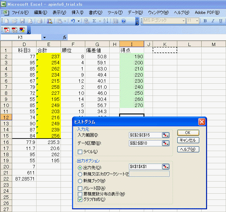Enable the ラベル checkbox
This screenshot has width=226, height=212.
pos(80,151)
